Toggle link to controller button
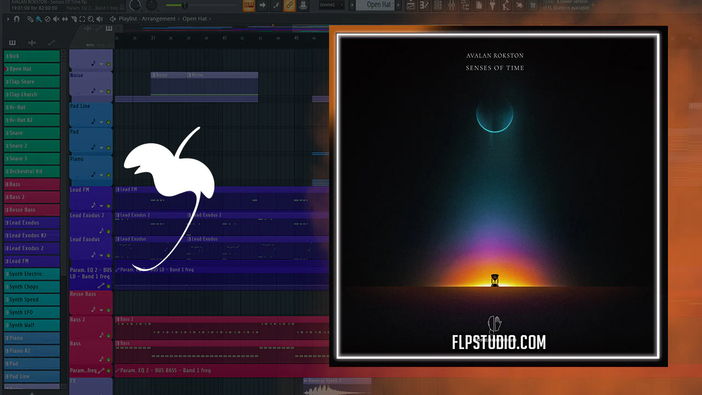702x395 pixels. point(289,5)
